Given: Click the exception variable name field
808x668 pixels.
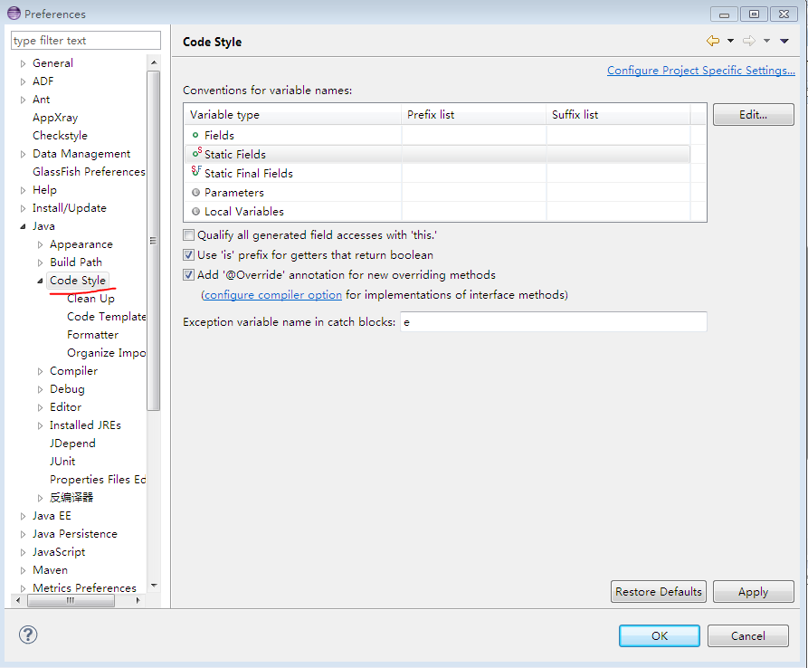Looking at the screenshot, I should 554,322.
